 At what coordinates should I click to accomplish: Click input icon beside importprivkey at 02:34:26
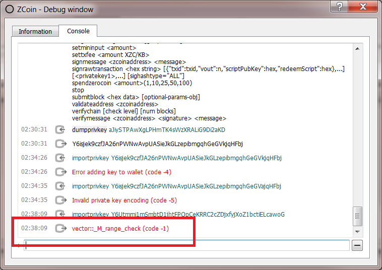60,158
